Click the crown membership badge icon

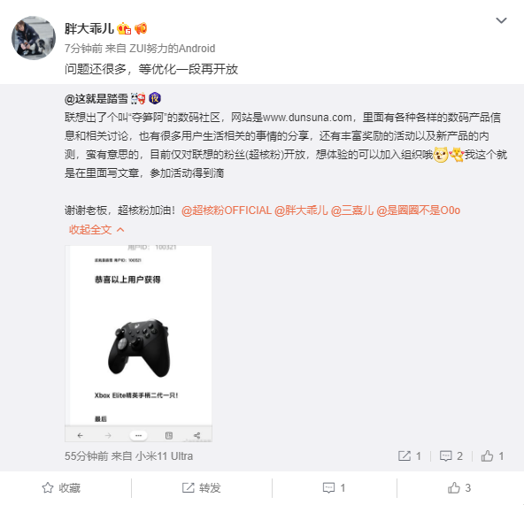pos(124,28)
